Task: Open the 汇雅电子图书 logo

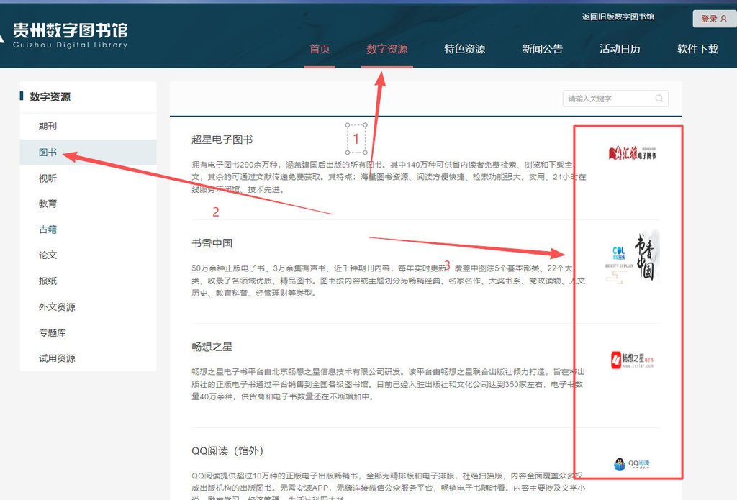Action: point(633,153)
